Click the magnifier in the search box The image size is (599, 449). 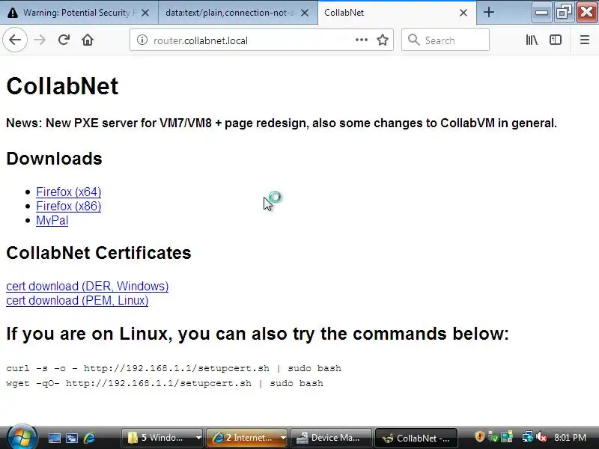(x=414, y=40)
